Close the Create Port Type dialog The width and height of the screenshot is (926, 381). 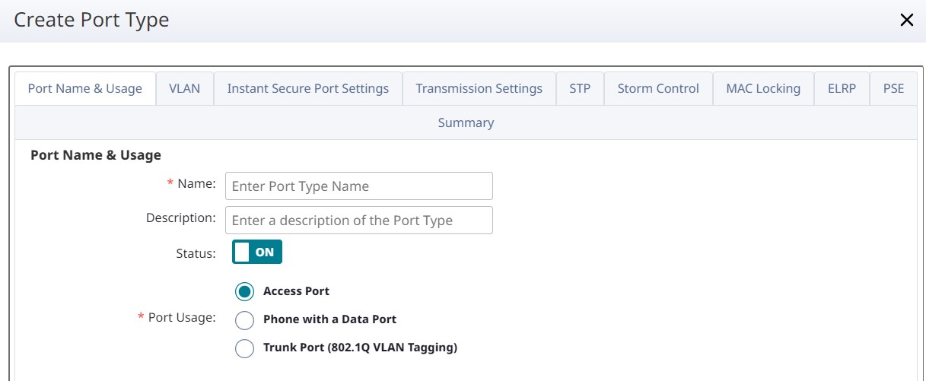(x=906, y=21)
